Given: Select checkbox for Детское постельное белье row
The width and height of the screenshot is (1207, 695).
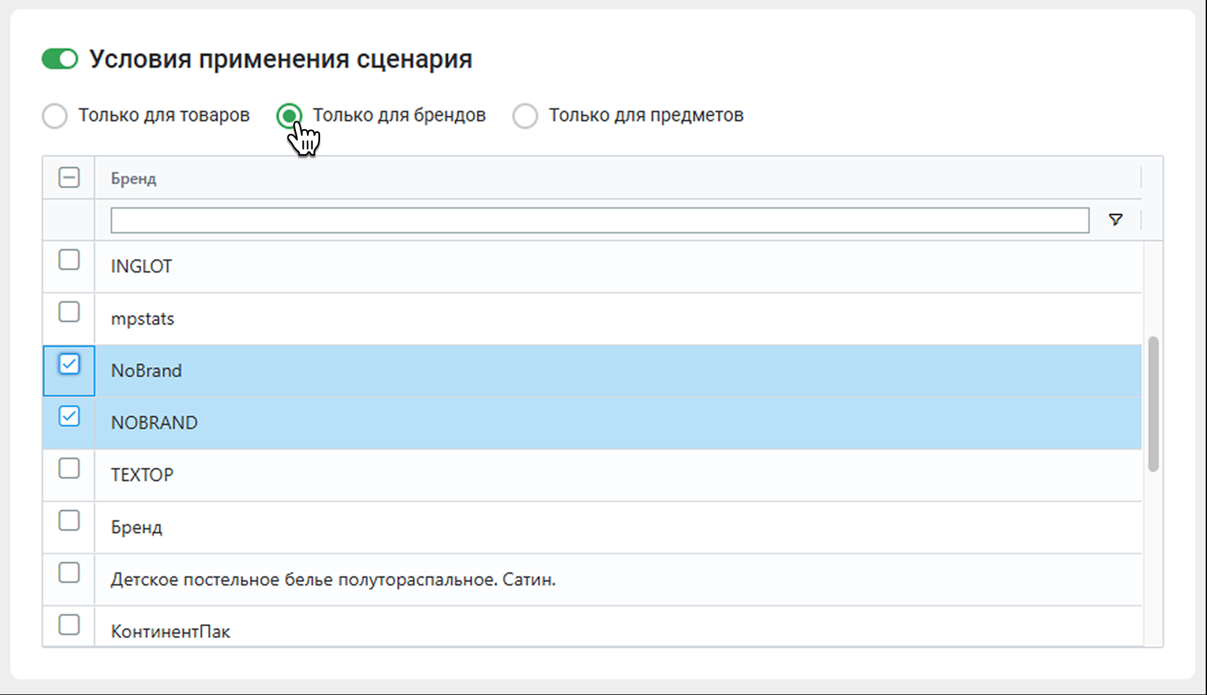Looking at the screenshot, I should [69, 572].
